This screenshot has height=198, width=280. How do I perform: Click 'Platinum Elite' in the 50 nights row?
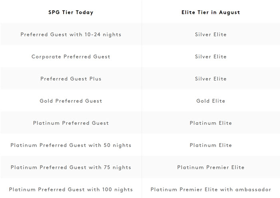pyautogui.click(x=211, y=145)
